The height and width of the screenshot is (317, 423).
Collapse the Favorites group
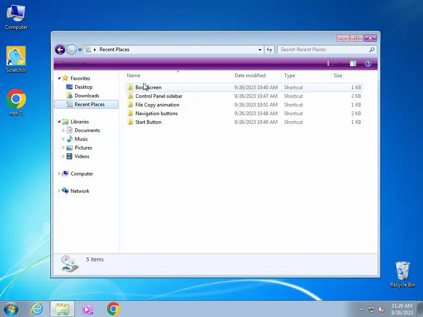pos(59,78)
